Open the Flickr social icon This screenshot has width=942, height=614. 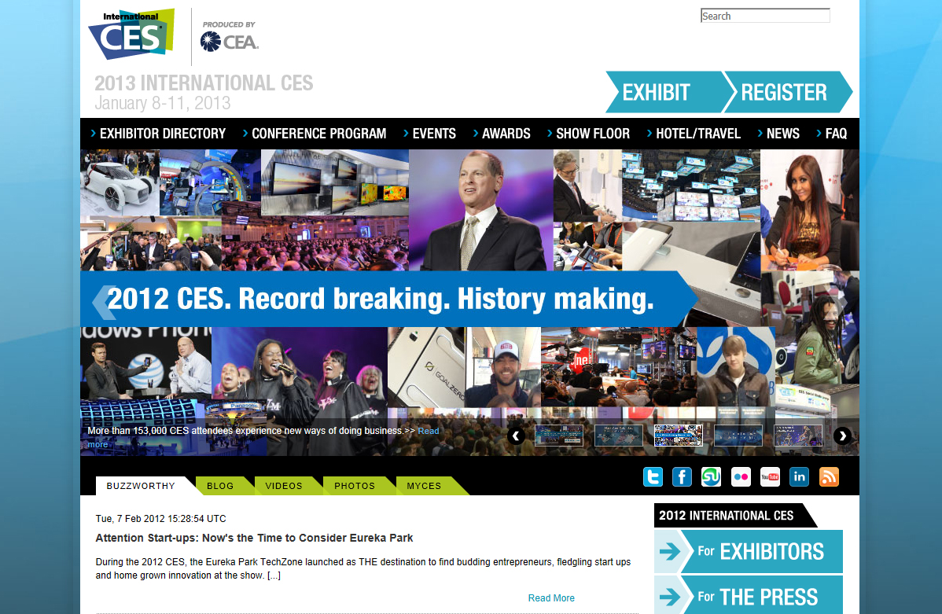tap(741, 477)
